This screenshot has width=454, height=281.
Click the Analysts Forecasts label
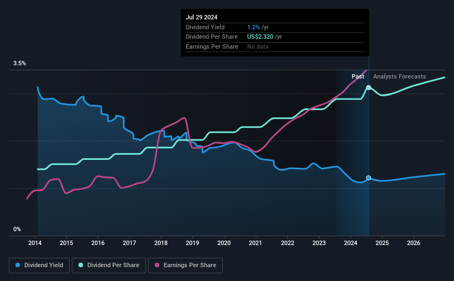tap(400, 76)
